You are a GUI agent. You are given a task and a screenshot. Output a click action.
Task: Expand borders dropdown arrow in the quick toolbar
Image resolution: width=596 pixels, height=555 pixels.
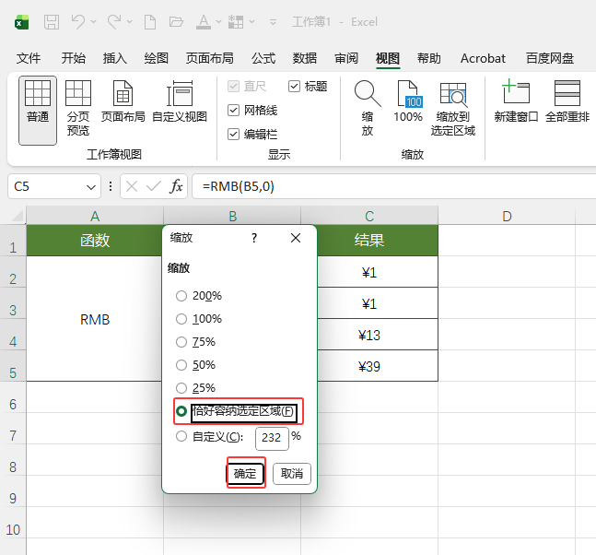pos(251,22)
